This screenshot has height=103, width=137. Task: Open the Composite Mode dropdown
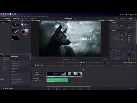coord(123,25)
